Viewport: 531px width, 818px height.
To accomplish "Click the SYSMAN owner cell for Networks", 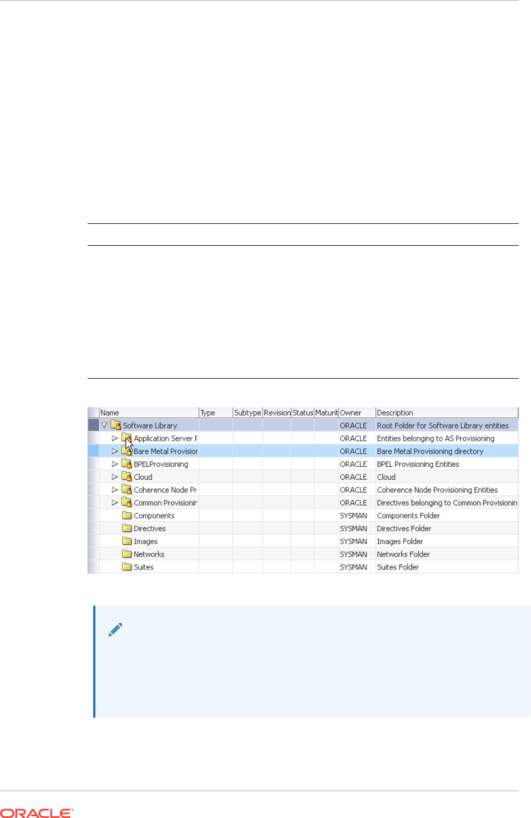I will (x=354, y=555).
